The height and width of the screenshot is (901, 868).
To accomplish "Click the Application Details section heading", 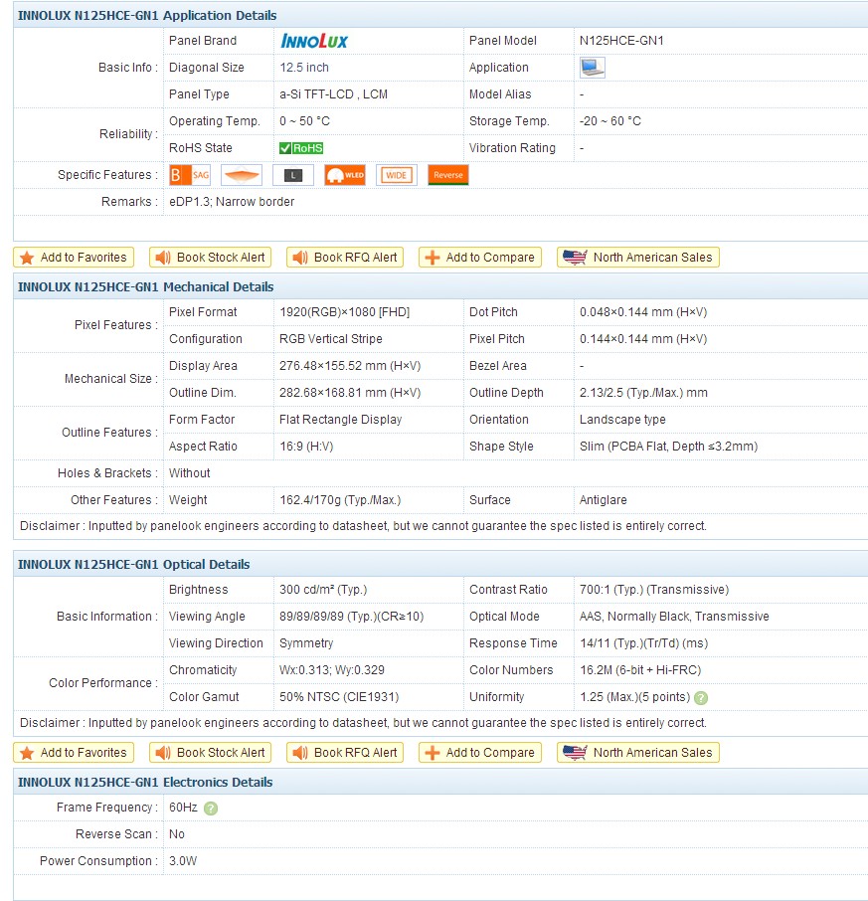I will click(x=147, y=16).
